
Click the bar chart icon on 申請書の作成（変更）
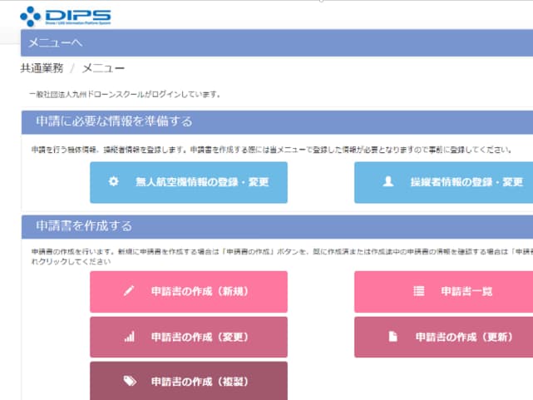pyautogui.click(x=129, y=337)
